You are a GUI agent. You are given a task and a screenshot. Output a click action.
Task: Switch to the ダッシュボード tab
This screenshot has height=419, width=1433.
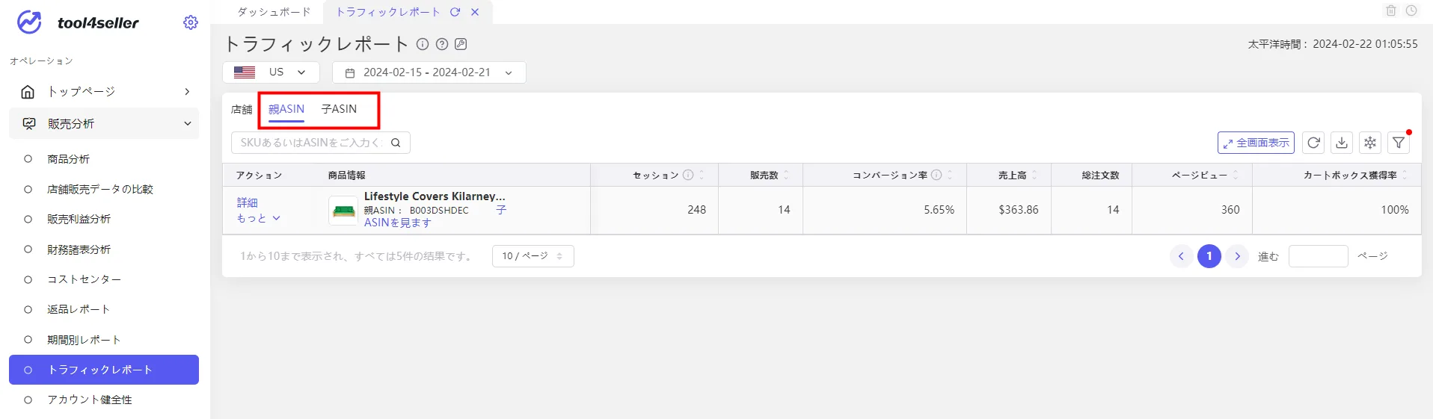tap(274, 12)
